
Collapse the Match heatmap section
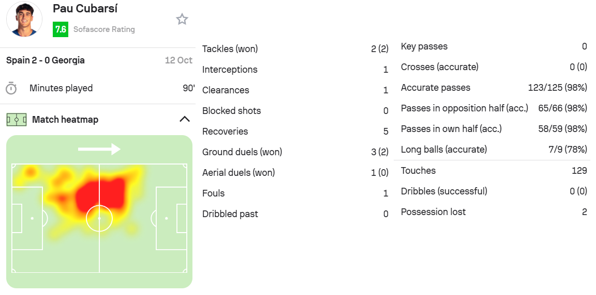pyautogui.click(x=184, y=119)
